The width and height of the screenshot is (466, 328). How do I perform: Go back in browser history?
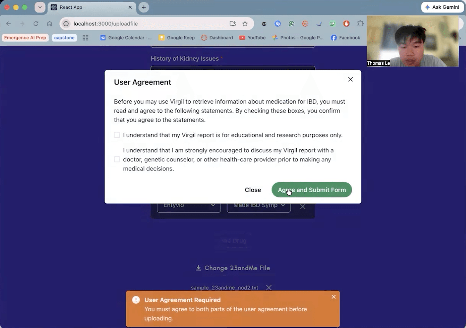tap(9, 24)
